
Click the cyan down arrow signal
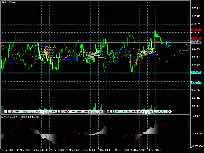coord(168,44)
